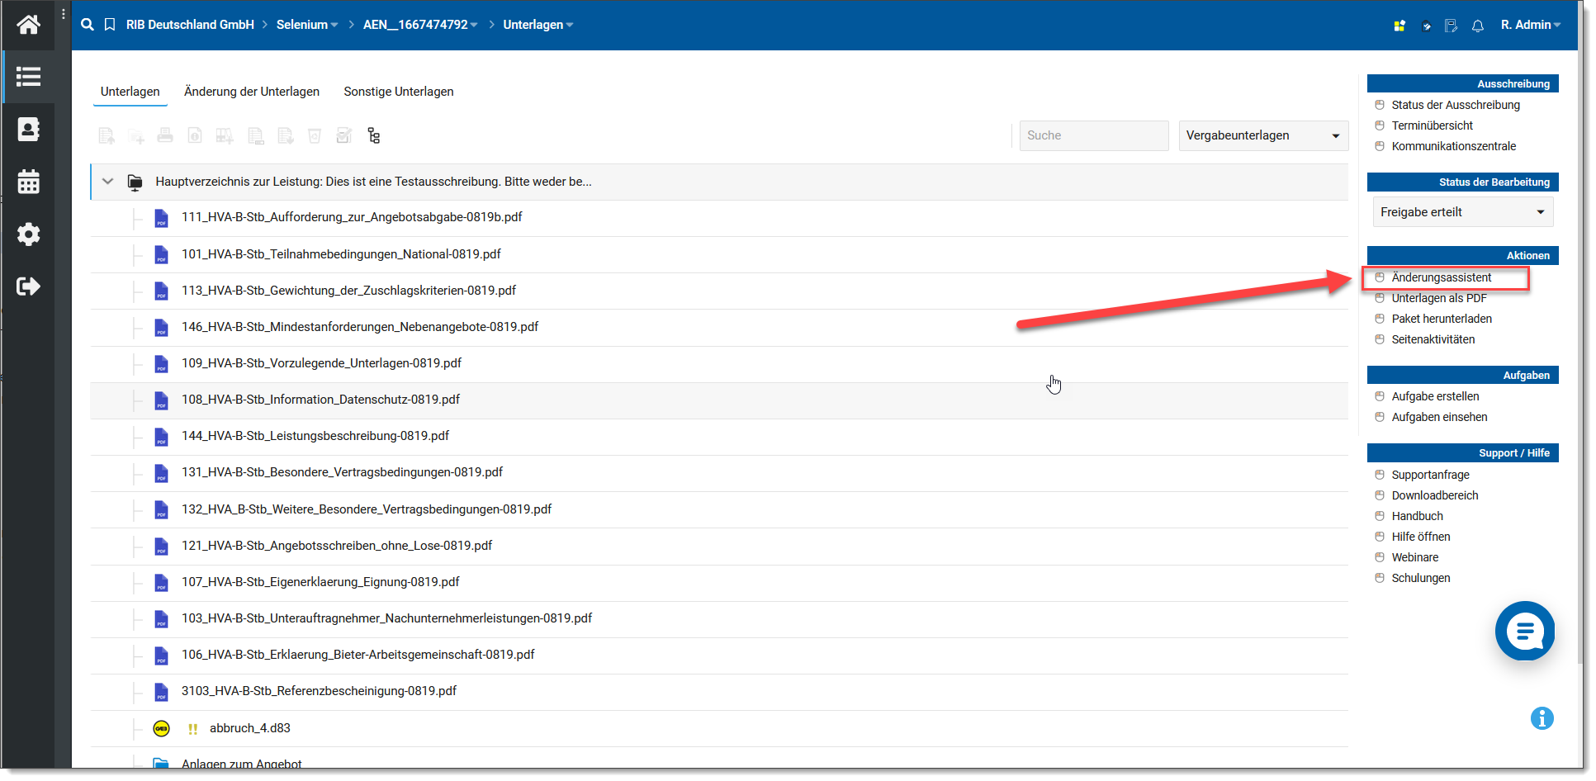Screen dimensions: 1596x781
Task: Select the abbruch_4.d83 file
Action: tap(249, 728)
